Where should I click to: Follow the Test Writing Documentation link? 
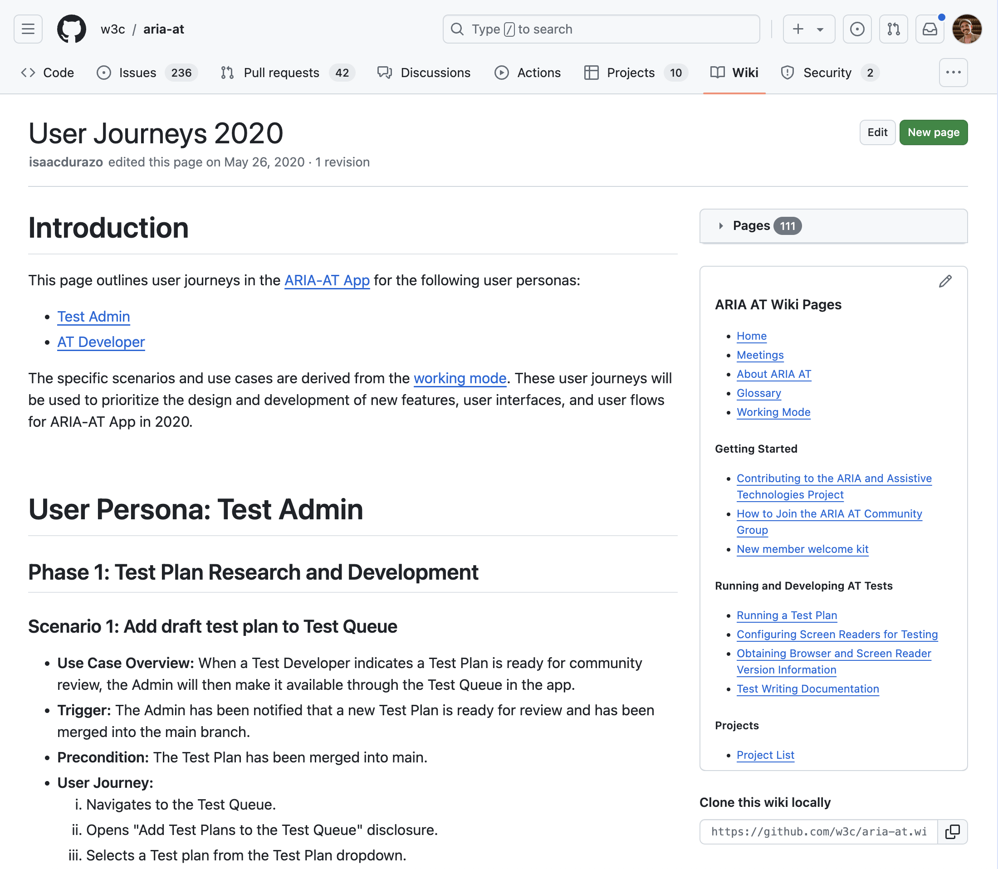tap(807, 688)
